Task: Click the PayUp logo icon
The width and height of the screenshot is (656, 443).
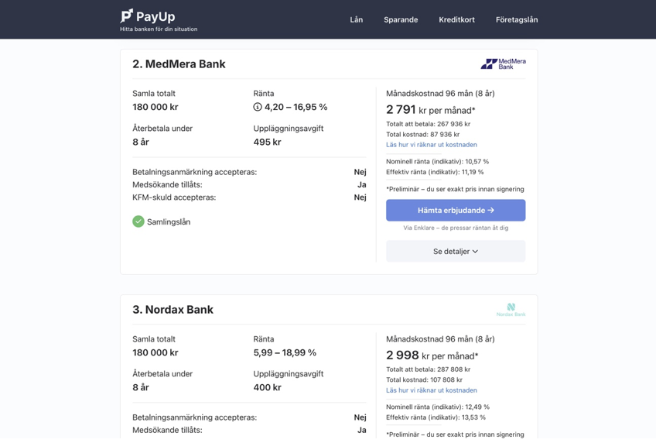Action: [x=127, y=16]
